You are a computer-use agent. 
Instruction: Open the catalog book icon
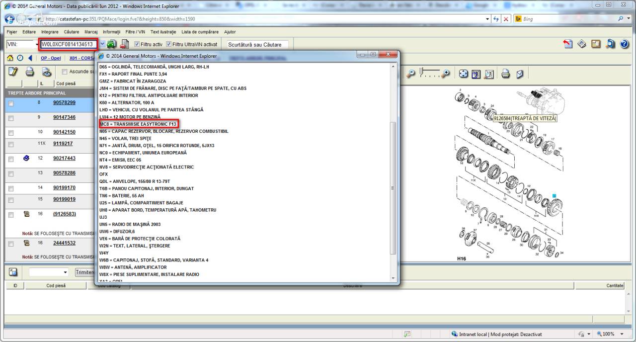596,44
